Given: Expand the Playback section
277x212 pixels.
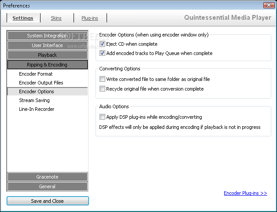Looking at the screenshot, I should (x=48, y=55).
